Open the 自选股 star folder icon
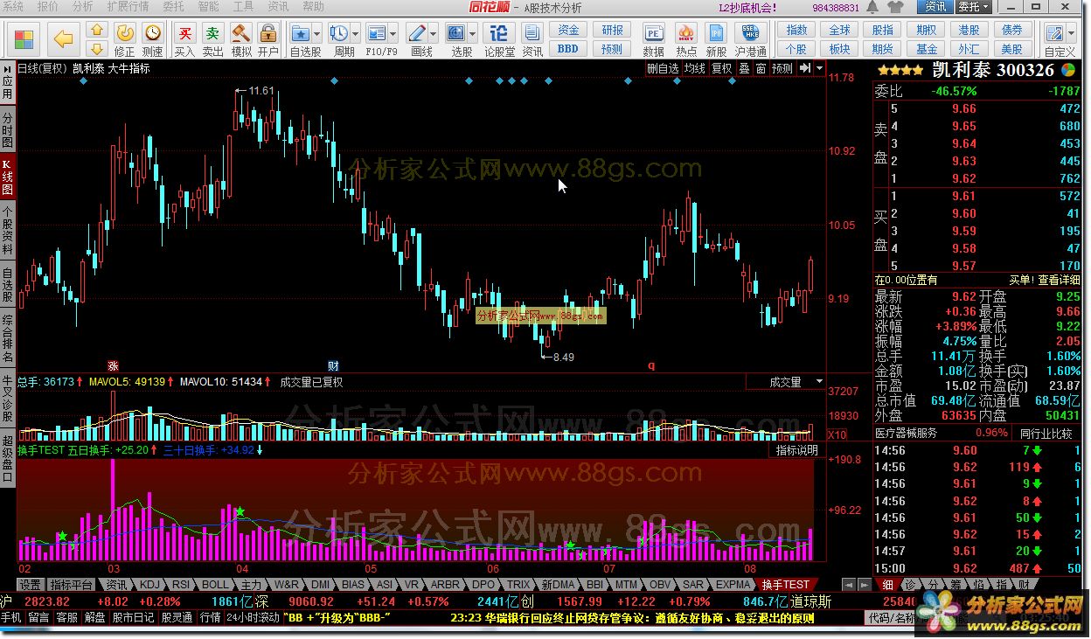This screenshot has height=639, width=1091. coord(301,33)
